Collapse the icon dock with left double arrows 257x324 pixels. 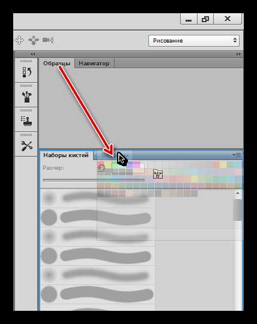coord(32,55)
